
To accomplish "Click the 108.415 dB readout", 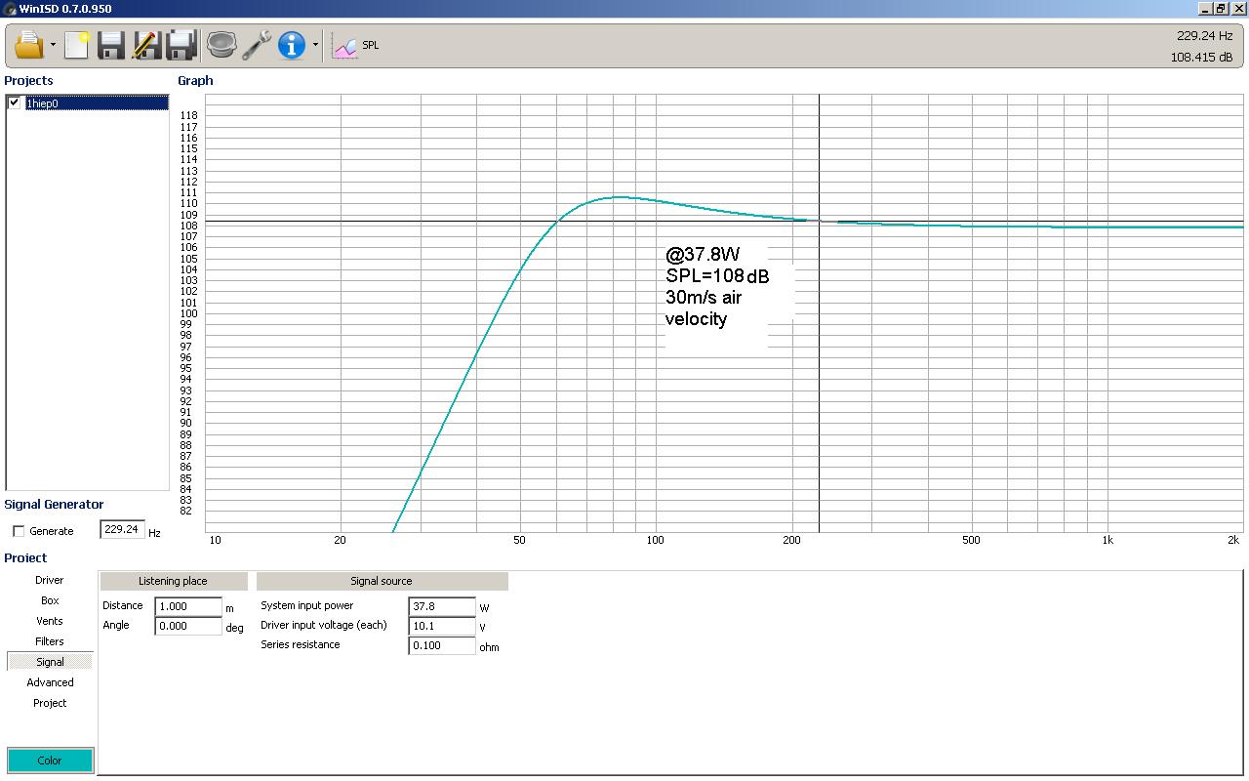I will [x=1201, y=58].
